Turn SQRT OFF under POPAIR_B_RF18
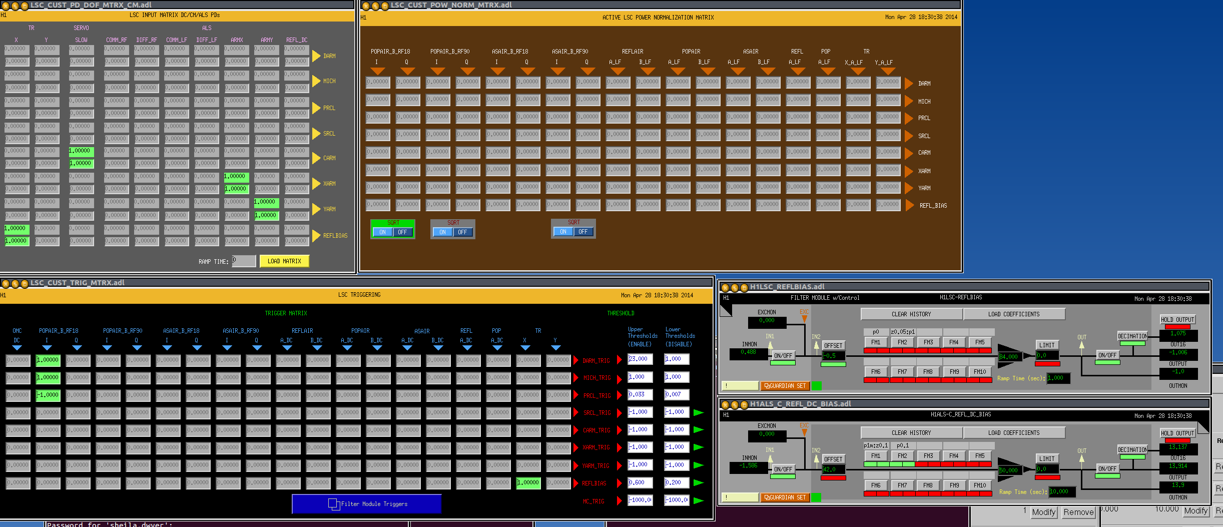The height and width of the screenshot is (527, 1223). [402, 232]
